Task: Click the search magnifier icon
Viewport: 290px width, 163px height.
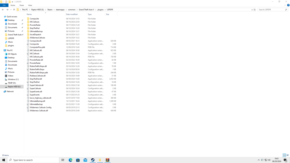Action: pyautogui.click(x=286, y=10)
